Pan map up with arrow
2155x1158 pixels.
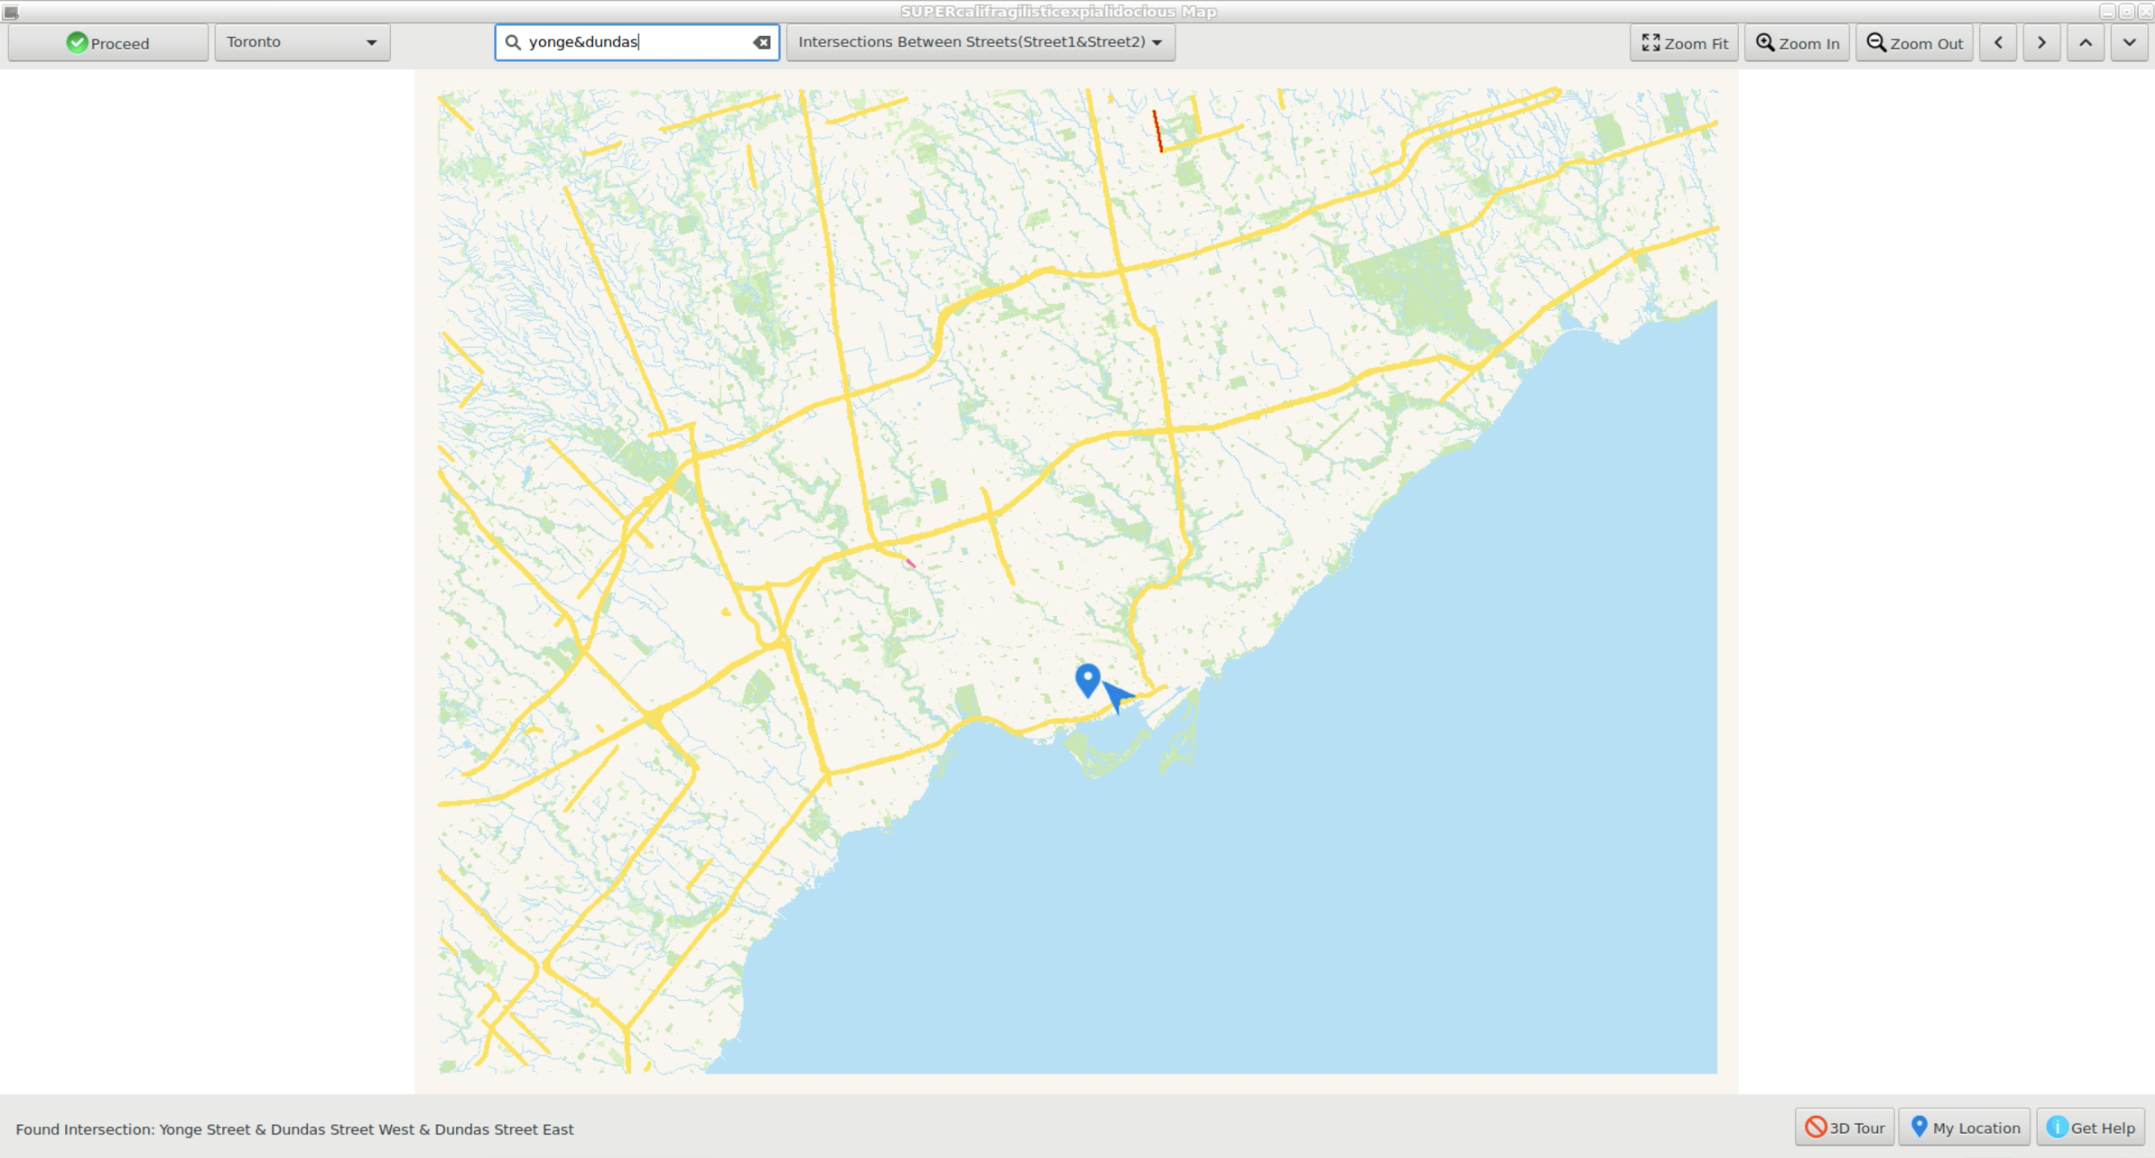[2086, 42]
